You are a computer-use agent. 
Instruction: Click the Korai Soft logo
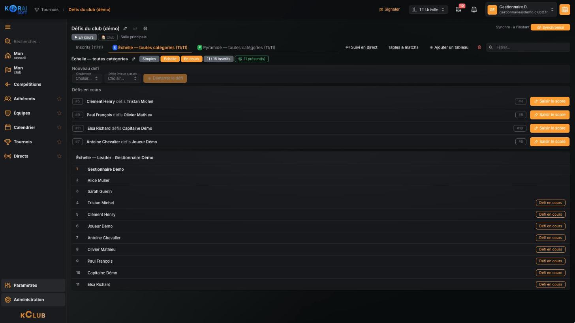[16, 9]
